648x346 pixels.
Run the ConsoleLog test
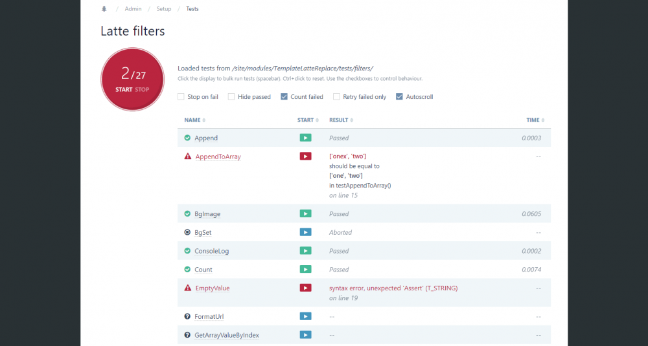pos(305,251)
